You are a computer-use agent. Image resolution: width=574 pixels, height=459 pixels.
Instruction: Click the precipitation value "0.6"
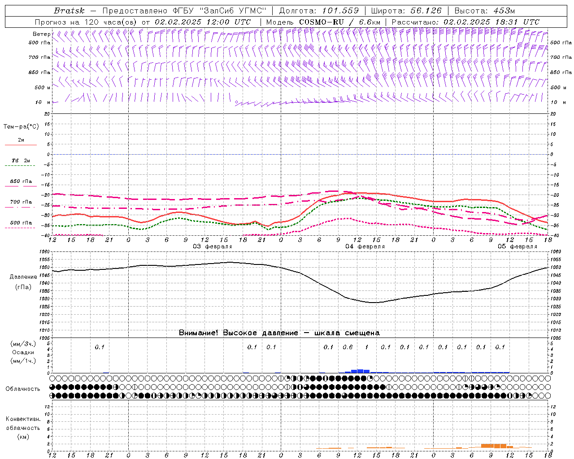pyautogui.click(x=348, y=347)
